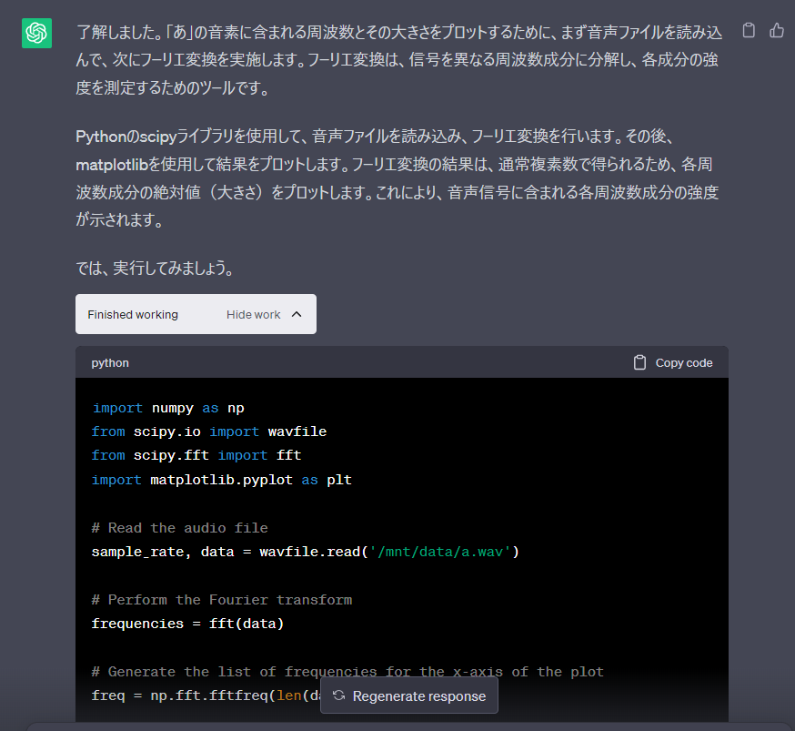The width and height of the screenshot is (795, 731).
Task: Give a thumbs up to the response
Action: pos(776,30)
